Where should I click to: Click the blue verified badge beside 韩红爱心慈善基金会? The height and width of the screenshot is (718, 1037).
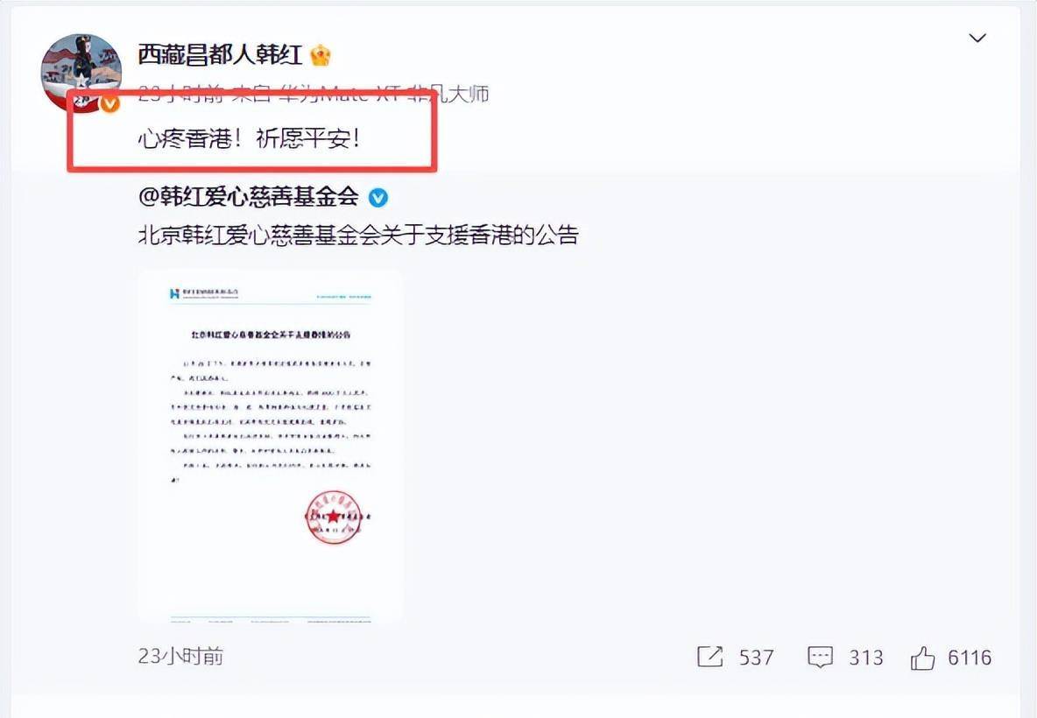pos(377,197)
